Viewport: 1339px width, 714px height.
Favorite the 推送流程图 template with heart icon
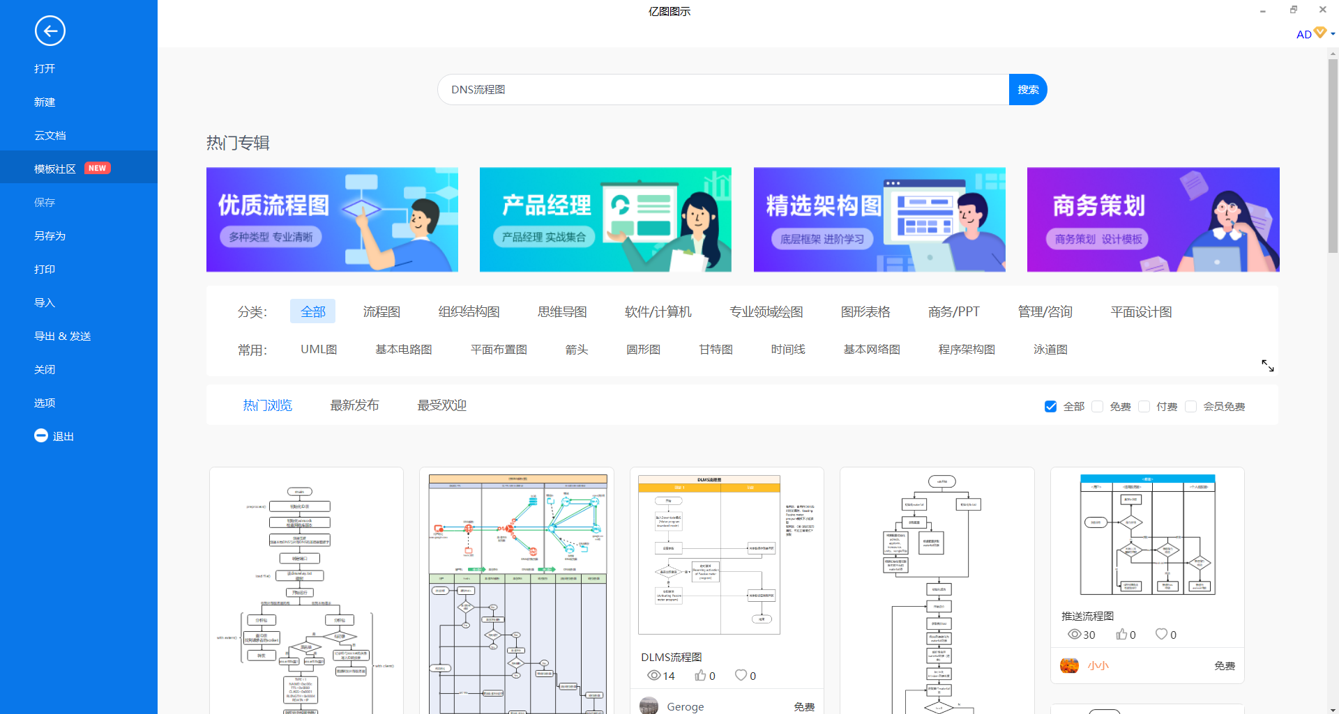pyautogui.click(x=1161, y=634)
